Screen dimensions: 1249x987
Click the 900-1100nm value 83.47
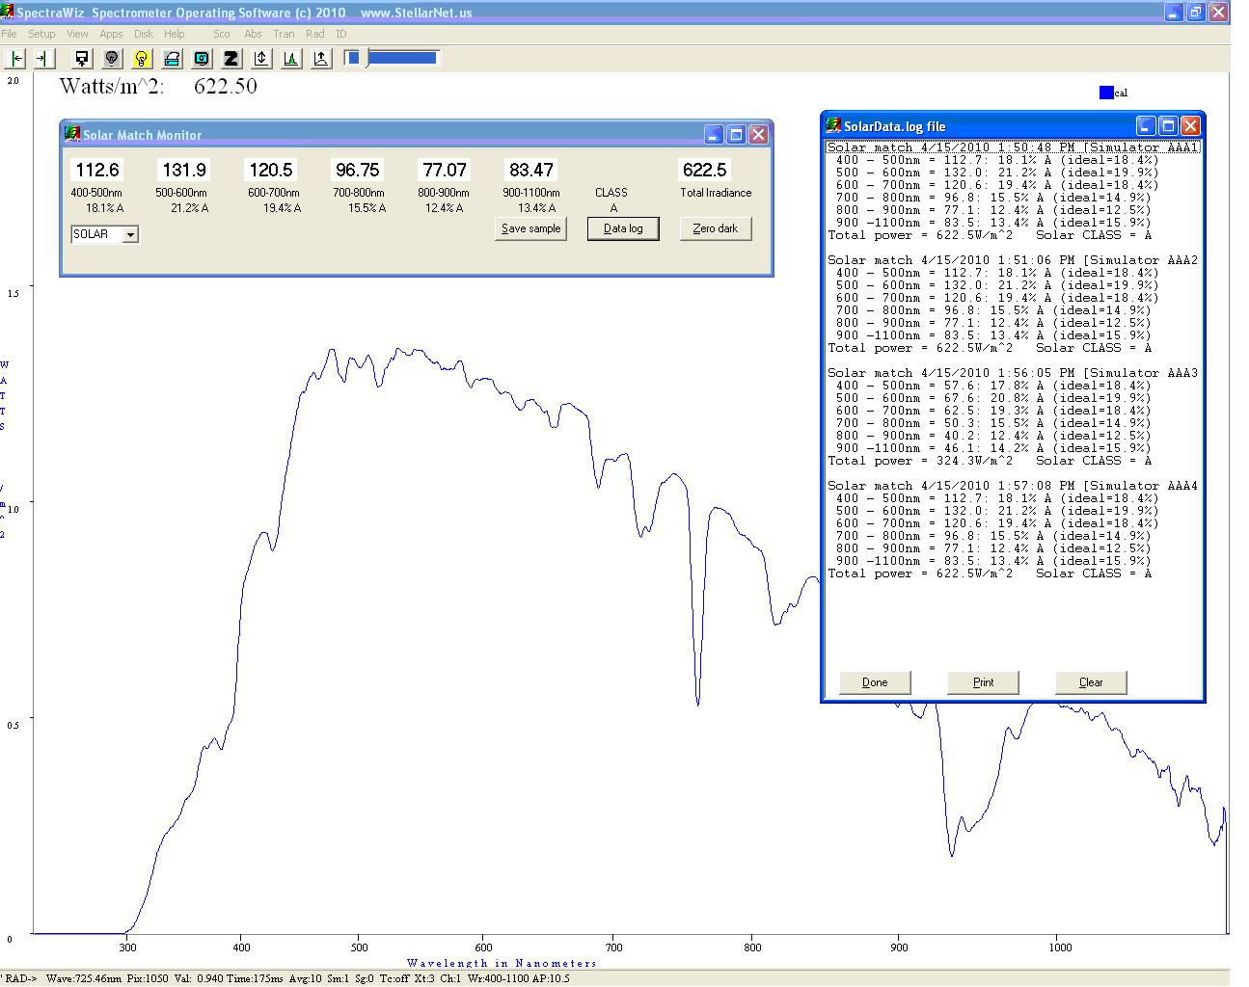click(531, 170)
